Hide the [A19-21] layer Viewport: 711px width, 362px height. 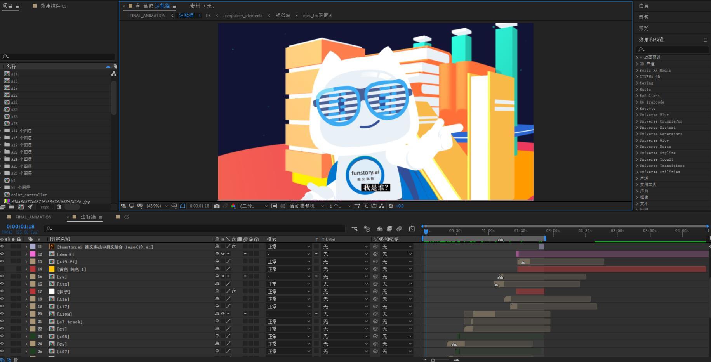tap(2, 262)
